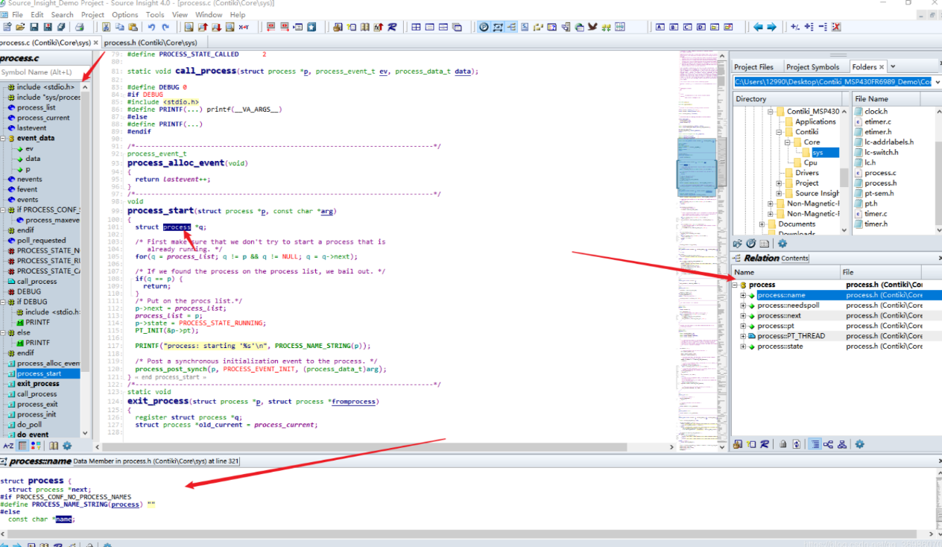The image size is (942, 547).
Task: Click the Symbol Name search field
Action: tap(41, 72)
